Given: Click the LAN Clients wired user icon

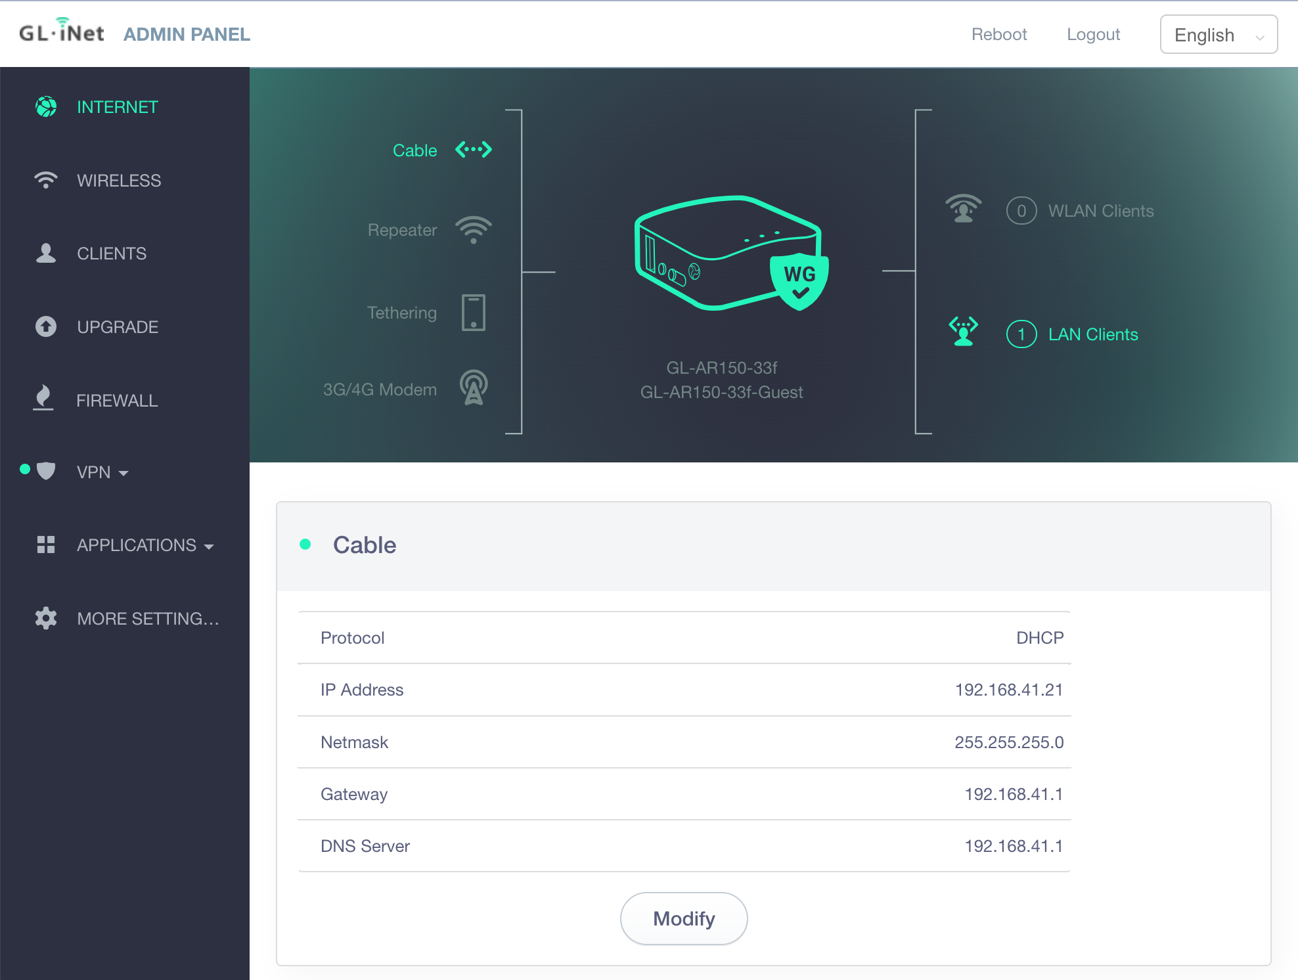Looking at the screenshot, I should [x=963, y=332].
